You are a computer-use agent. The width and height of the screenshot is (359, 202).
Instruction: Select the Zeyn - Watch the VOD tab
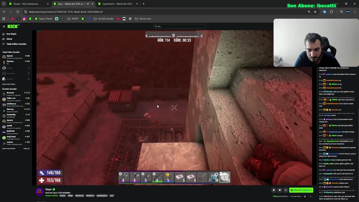click(x=71, y=4)
